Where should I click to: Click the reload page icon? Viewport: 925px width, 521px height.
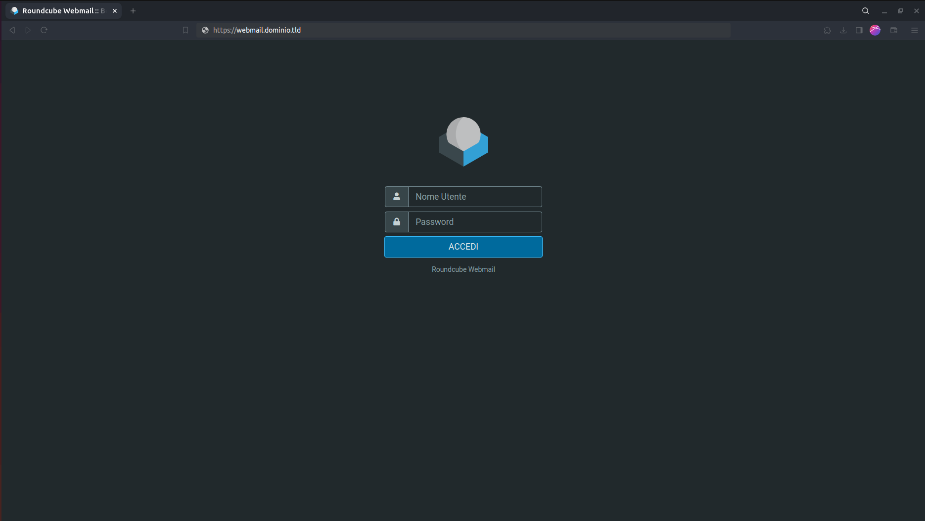(44, 30)
